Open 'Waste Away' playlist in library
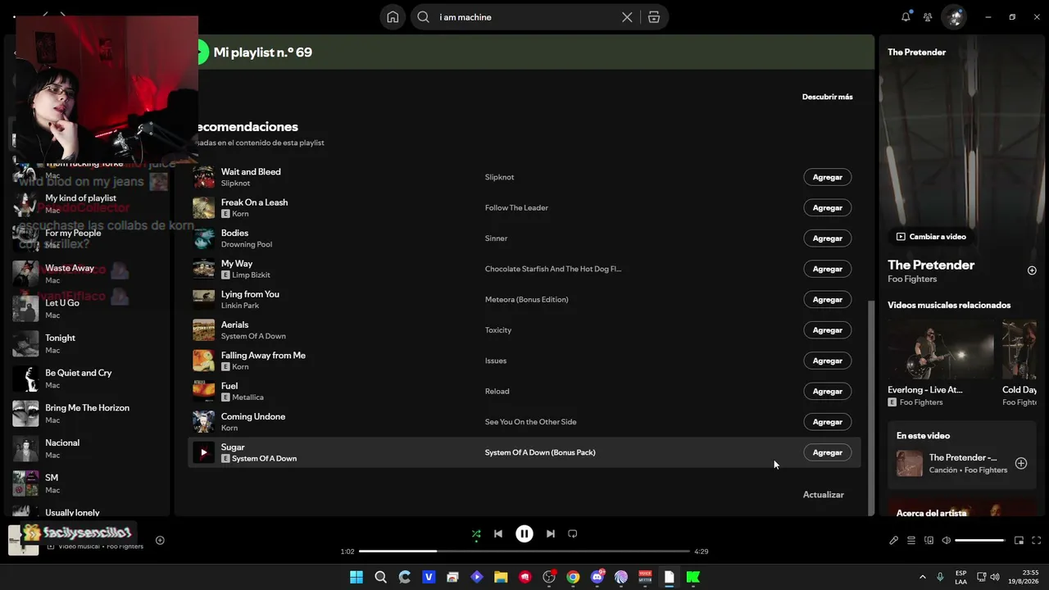Viewport: 1049px width, 590px height. pyautogui.click(x=90, y=274)
